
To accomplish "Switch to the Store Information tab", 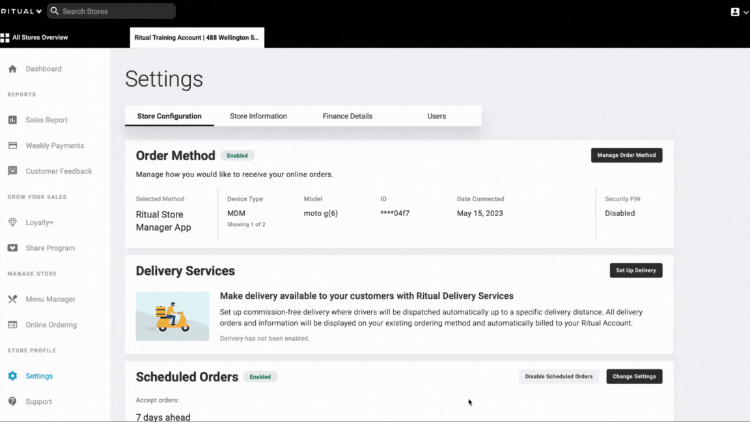I will (258, 117).
